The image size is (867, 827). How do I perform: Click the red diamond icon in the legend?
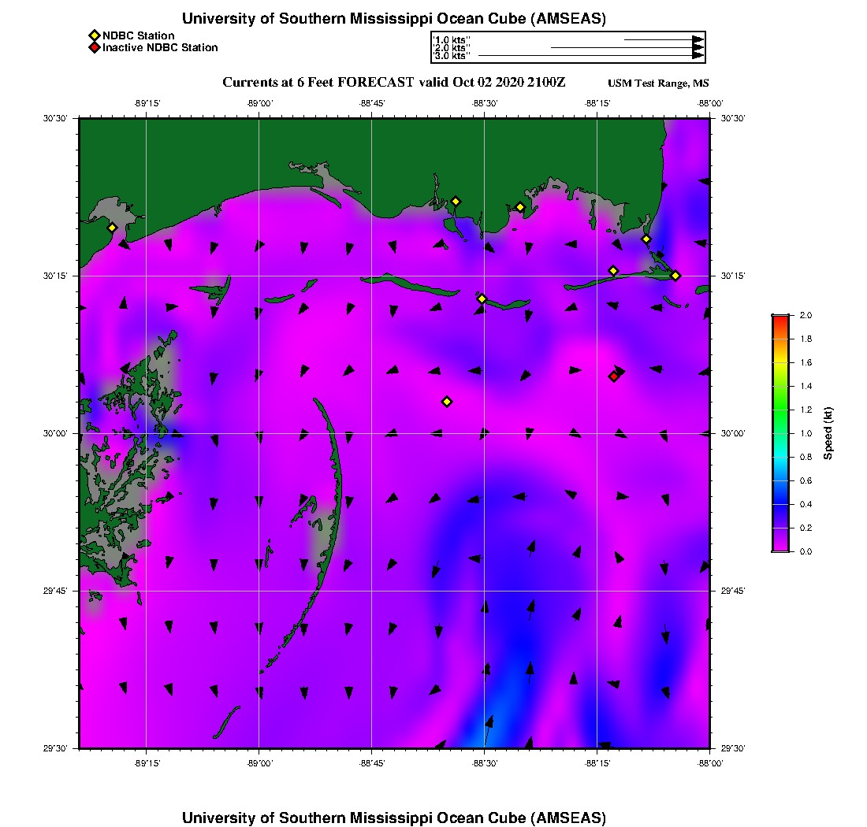(x=94, y=48)
